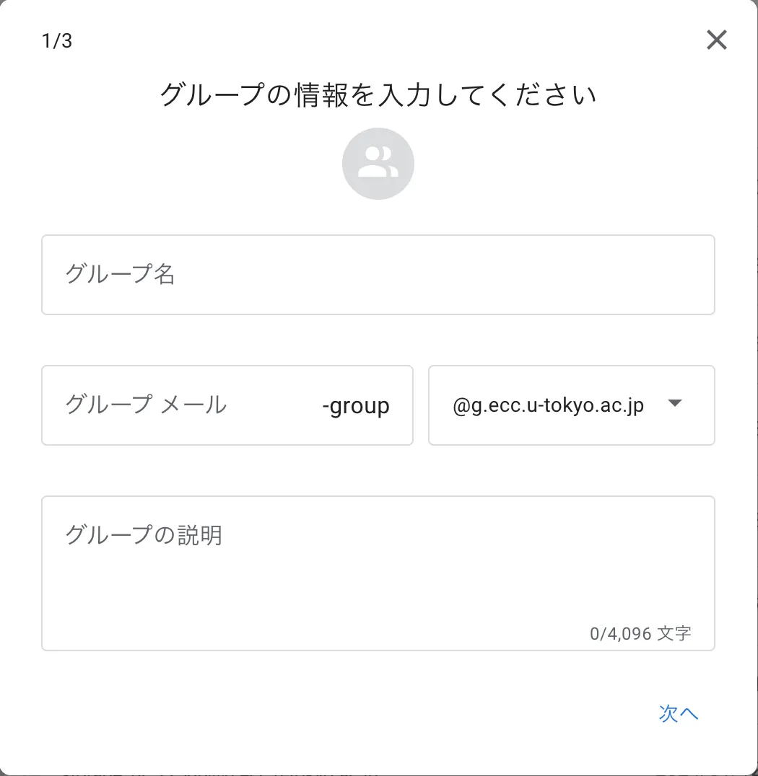The height and width of the screenshot is (776, 758).
Task: Focus the グループ名 input field
Action: coord(378,275)
